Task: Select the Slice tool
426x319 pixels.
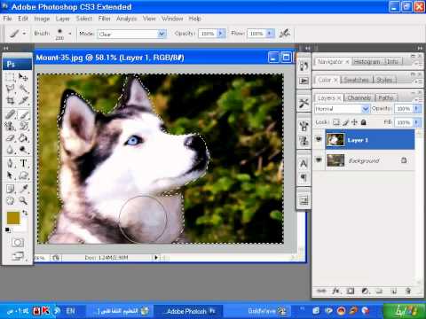Action: click(23, 100)
